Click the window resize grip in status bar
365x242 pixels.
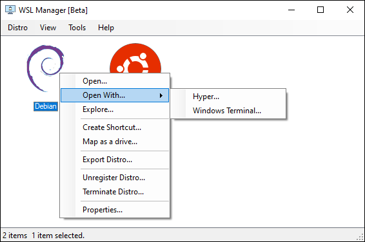[360, 237]
